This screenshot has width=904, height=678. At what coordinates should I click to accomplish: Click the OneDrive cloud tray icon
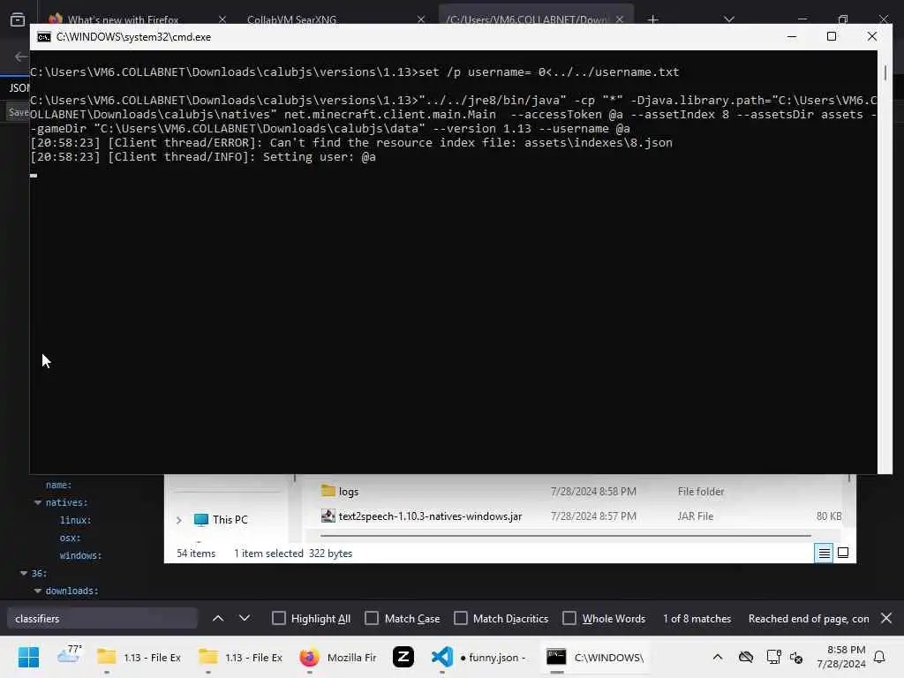tap(745, 657)
